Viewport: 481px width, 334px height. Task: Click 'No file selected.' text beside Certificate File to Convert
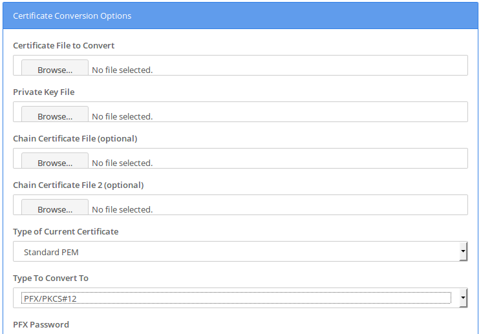coord(122,70)
